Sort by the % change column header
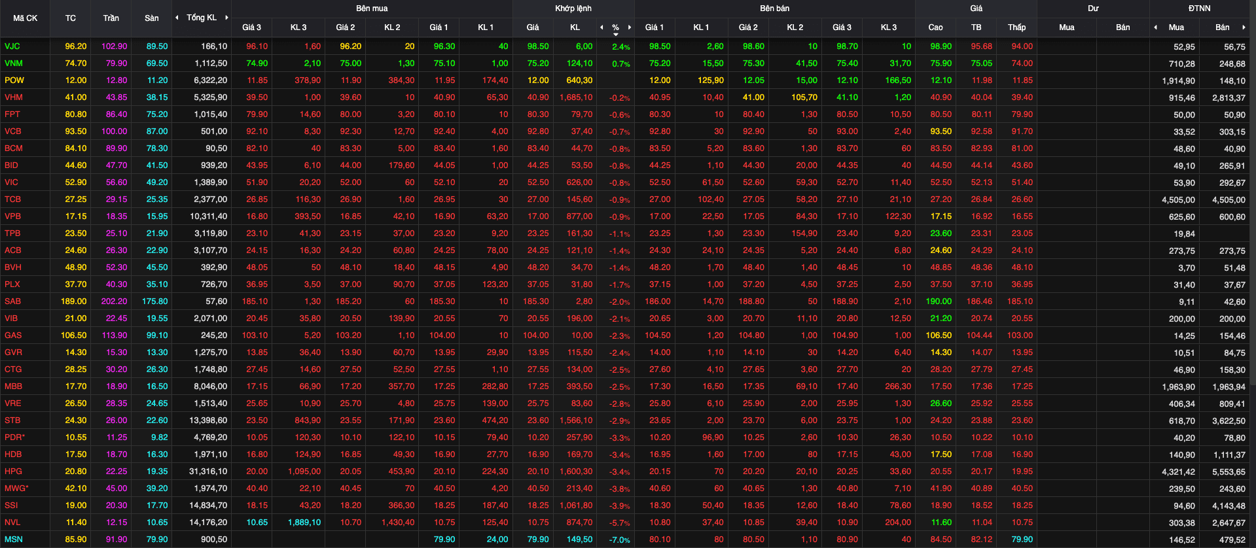 point(615,27)
